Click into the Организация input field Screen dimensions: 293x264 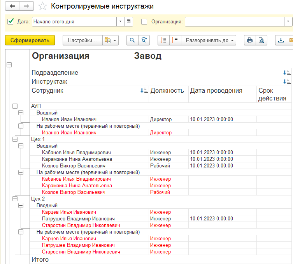click(x=235, y=21)
